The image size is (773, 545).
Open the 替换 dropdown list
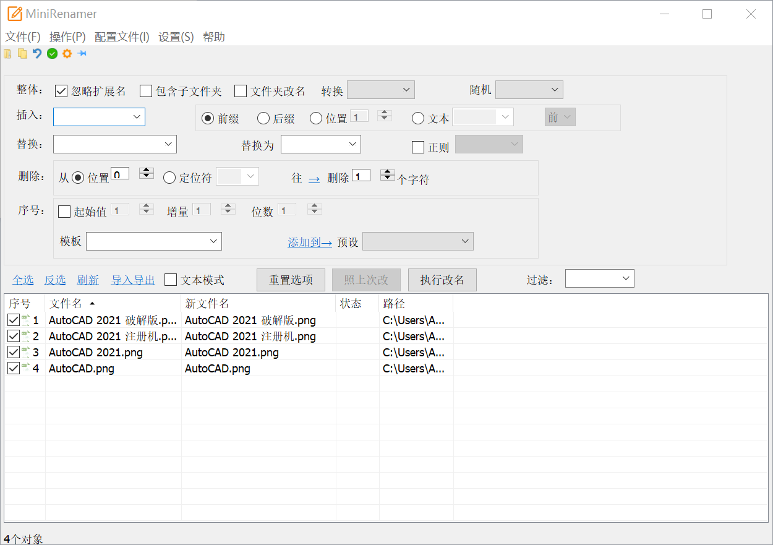pos(167,144)
